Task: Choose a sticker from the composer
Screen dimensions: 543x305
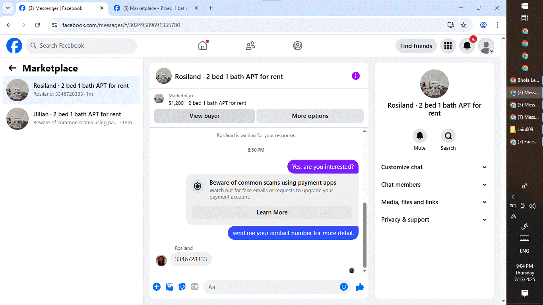Action: tap(182, 287)
